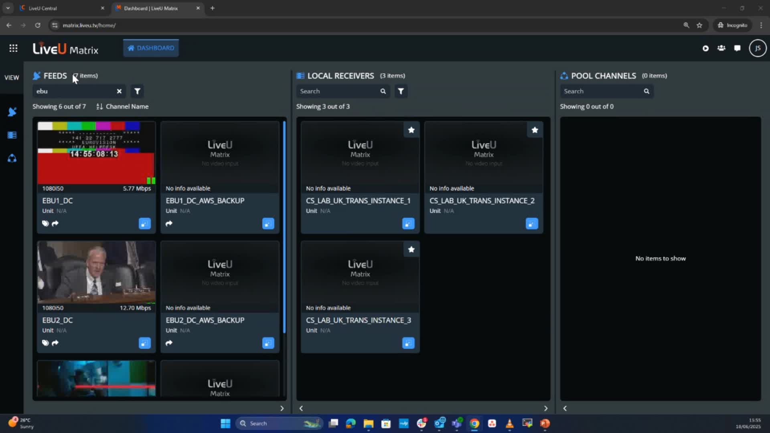Screen dimensions: 770x433
Task: Click the address bar URL matrix.liveu.tv/home/
Action: (x=89, y=25)
